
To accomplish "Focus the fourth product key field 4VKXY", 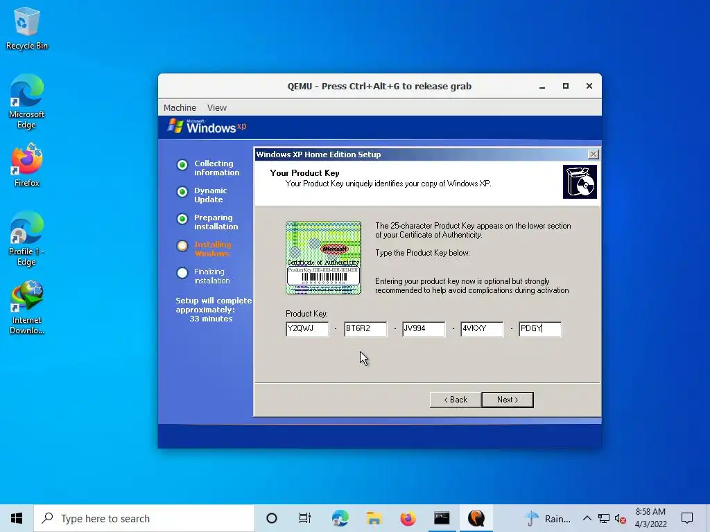I will click(482, 329).
